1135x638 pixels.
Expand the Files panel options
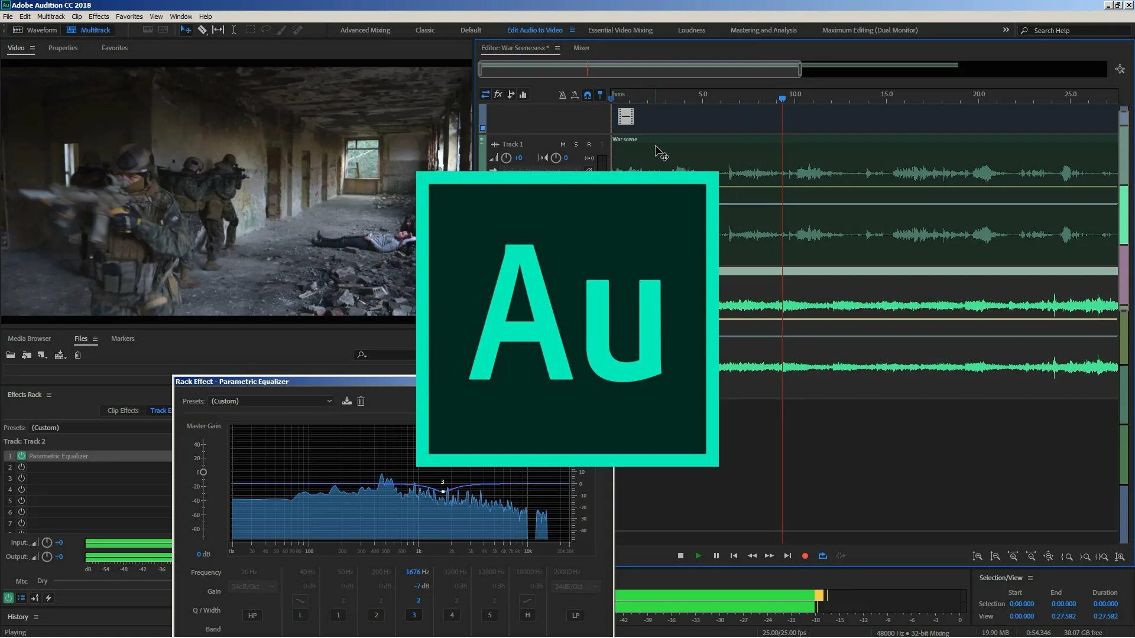(x=95, y=338)
